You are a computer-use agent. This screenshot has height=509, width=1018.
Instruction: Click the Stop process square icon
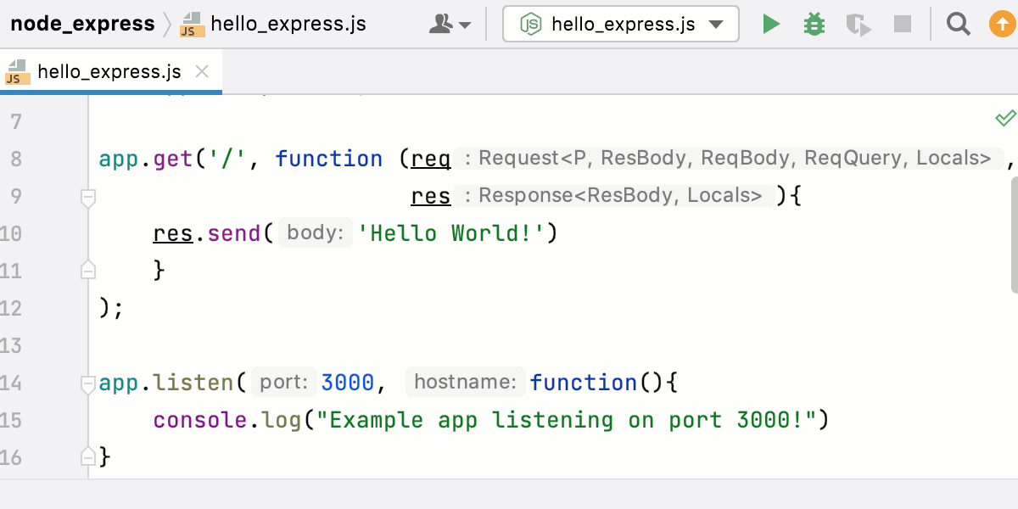pyautogui.click(x=902, y=24)
